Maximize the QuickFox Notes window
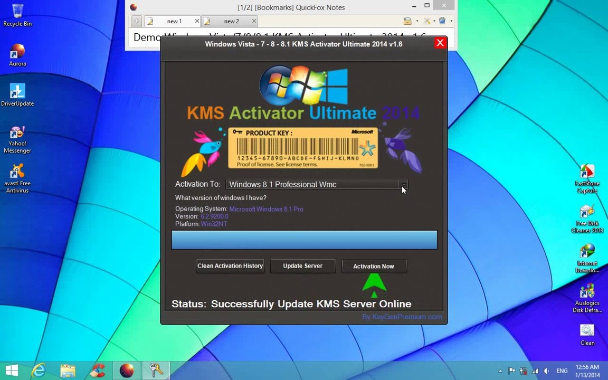The image size is (608, 380). point(427,5)
